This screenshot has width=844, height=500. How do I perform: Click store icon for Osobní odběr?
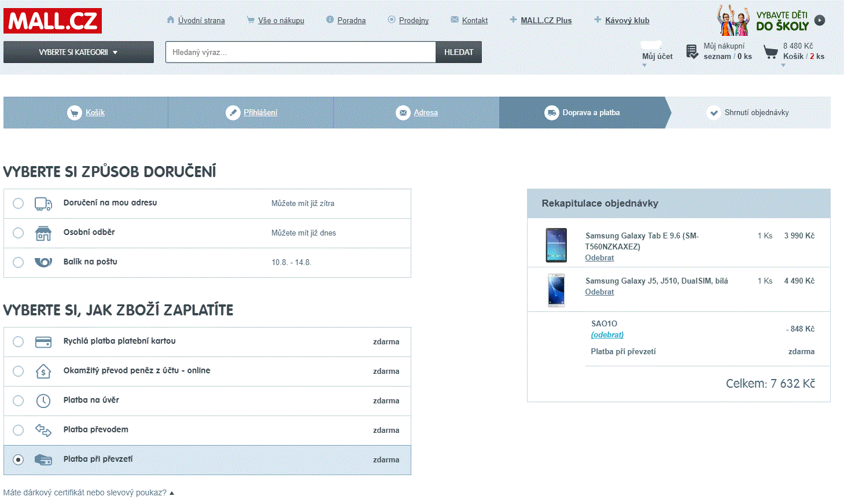coord(43,233)
